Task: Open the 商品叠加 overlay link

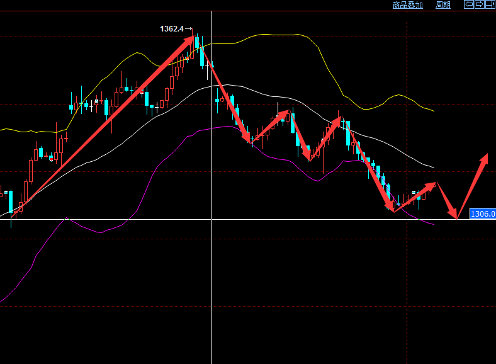Action: click(408, 5)
